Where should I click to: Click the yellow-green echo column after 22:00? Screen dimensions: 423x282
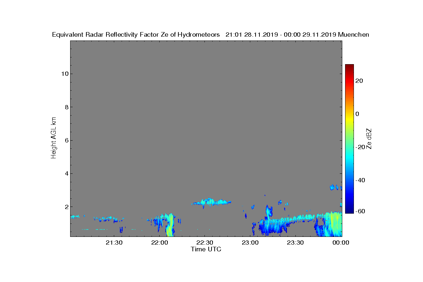(170, 226)
